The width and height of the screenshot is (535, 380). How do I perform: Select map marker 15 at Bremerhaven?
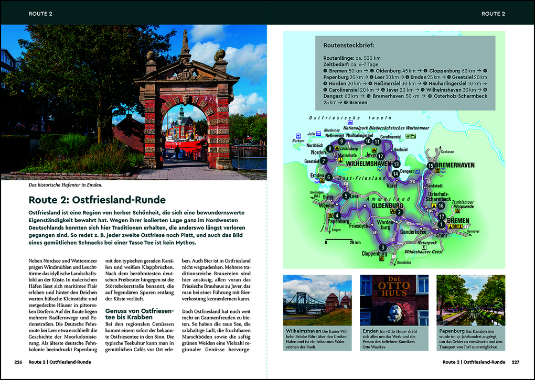(431, 166)
